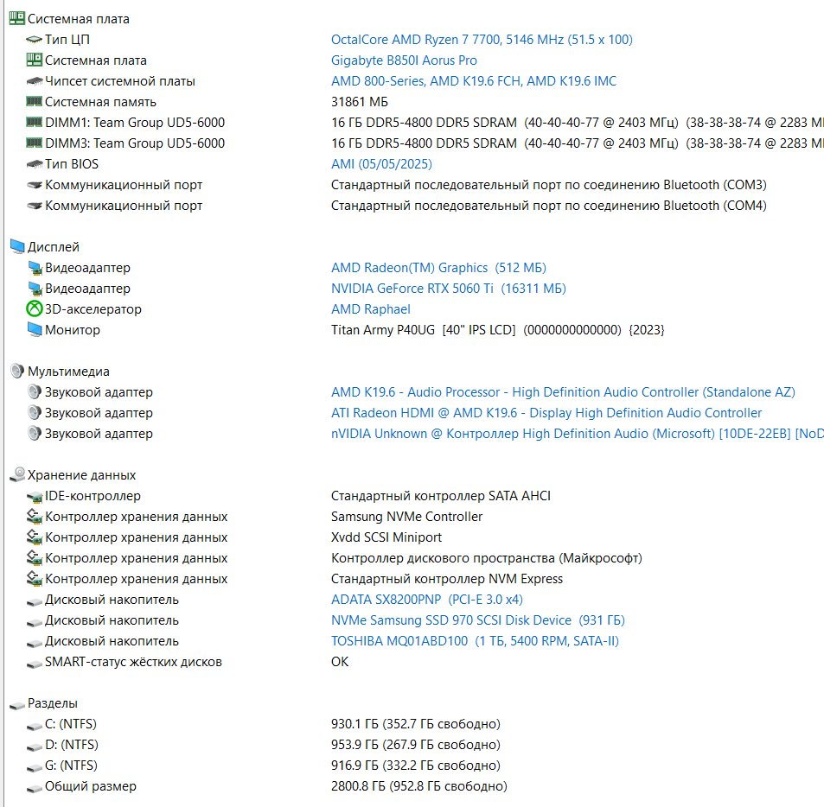824x807 pixels.
Task: Open the NVMe Samsung SSD 970 link
Action: tap(477, 620)
